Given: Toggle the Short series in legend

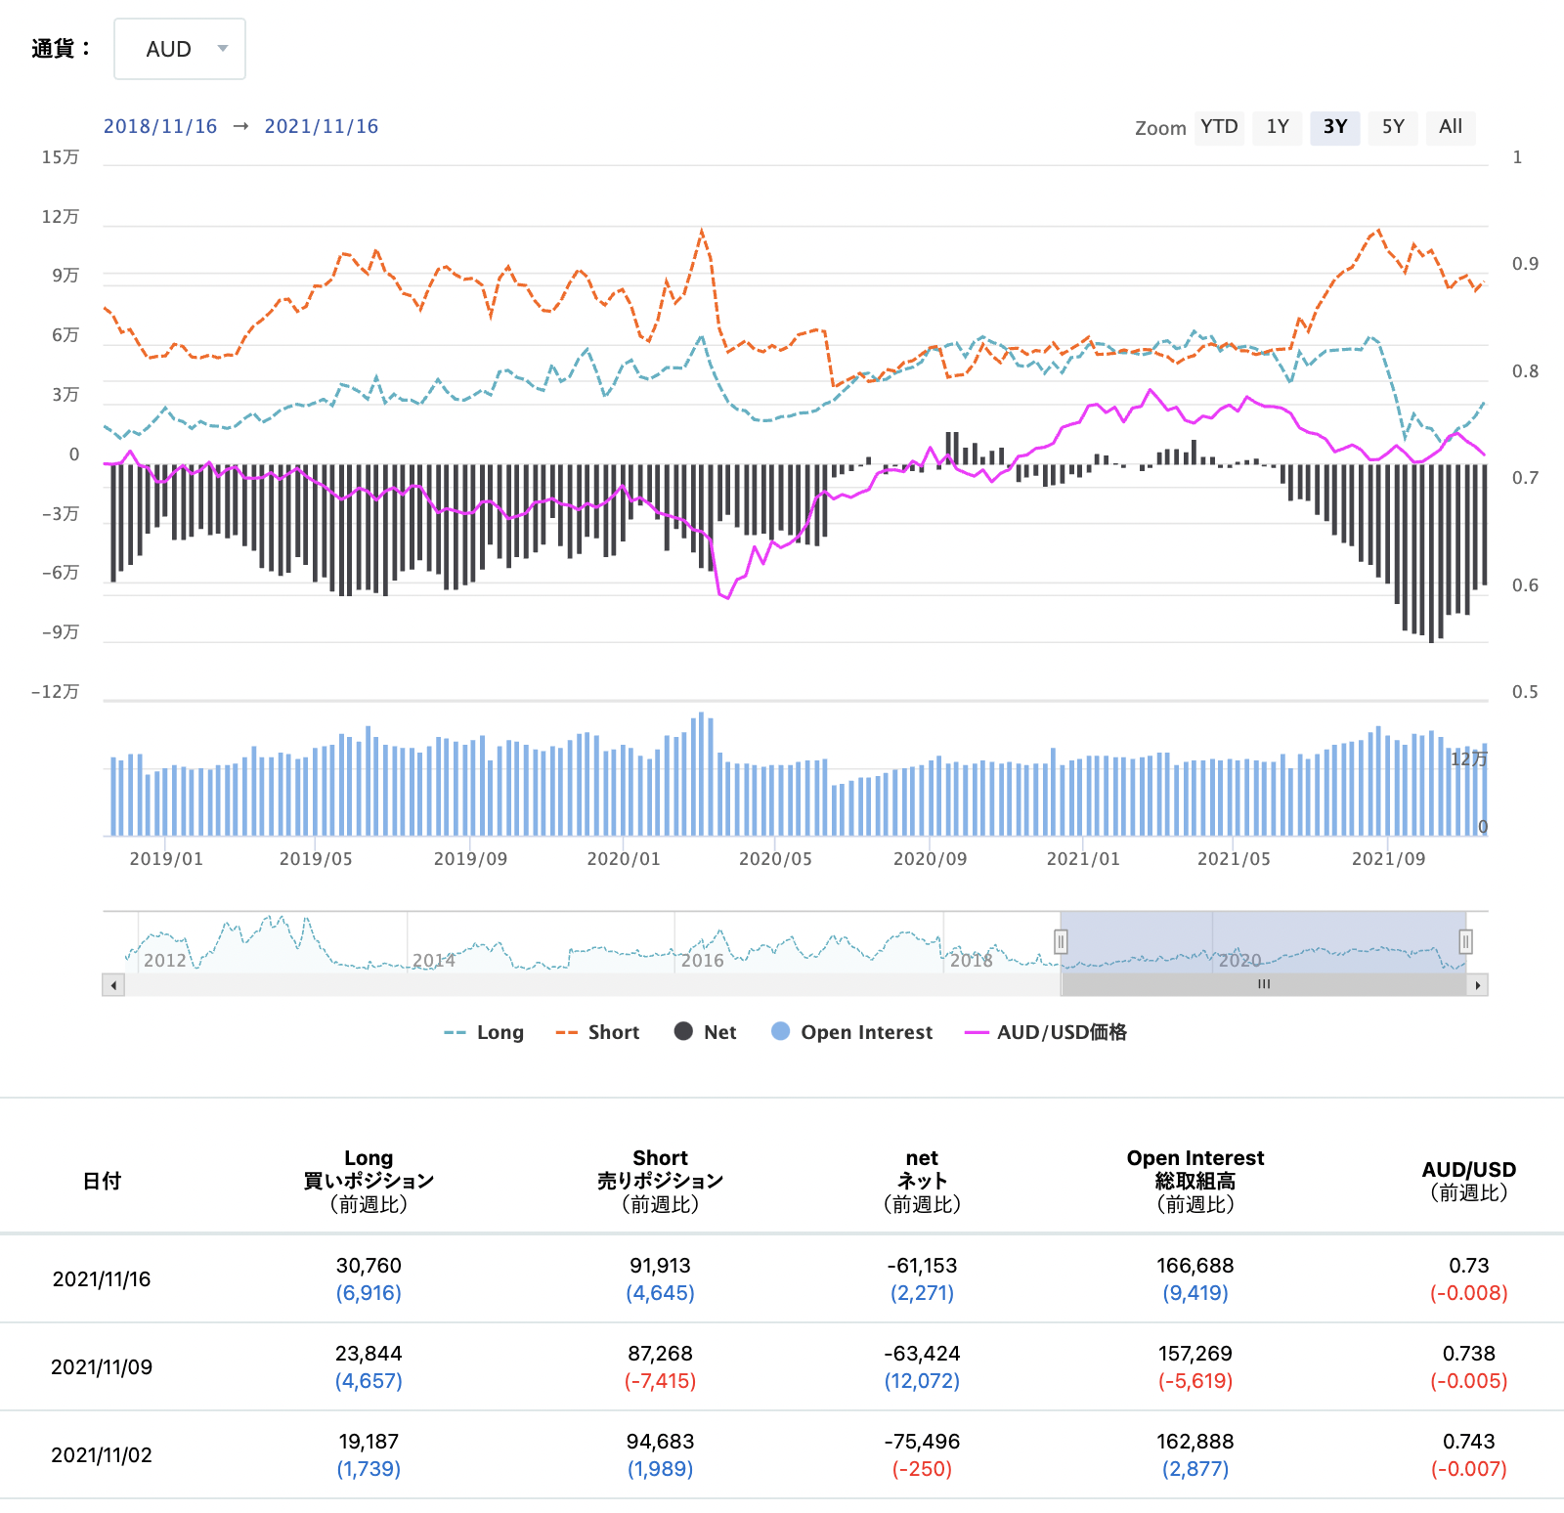Looking at the screenshot, I should point(597,1032).
